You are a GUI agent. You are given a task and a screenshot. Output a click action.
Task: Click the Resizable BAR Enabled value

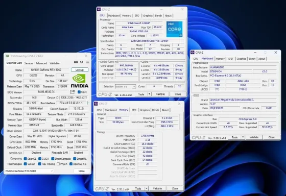click(79, 153)
